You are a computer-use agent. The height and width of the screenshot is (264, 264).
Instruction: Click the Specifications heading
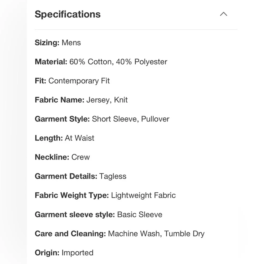[68, 14]
